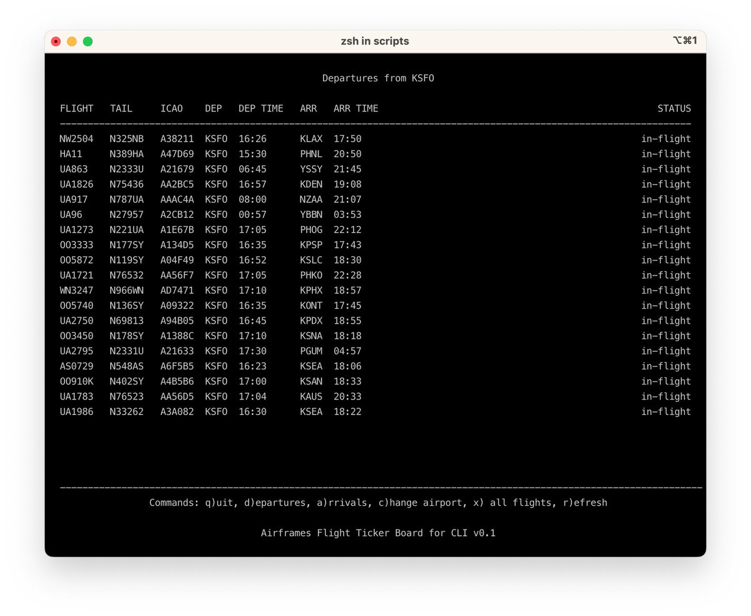Viewport: 751px width, 616px height.
Task: Select flight number UA917
Action: tap(74, 199)
